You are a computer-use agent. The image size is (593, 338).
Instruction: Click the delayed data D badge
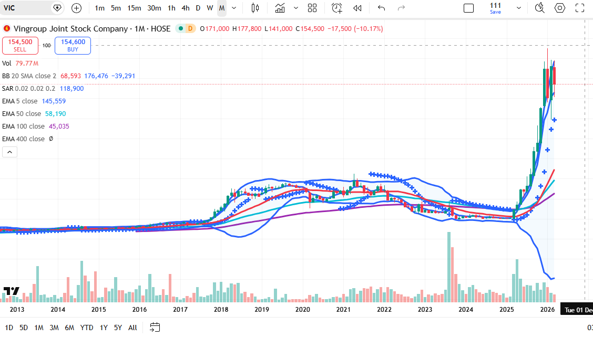tap(190, 29)
